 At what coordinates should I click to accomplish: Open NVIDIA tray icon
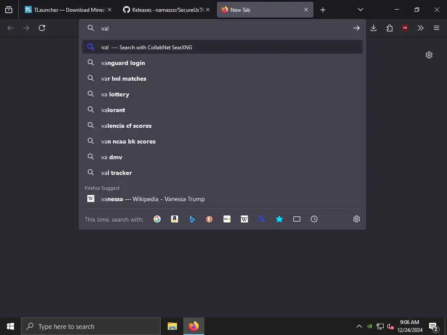[369, 326]
